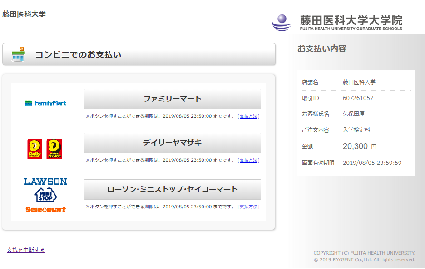Choose ローソン・ミニストップ・セイコーマート button

173,189
